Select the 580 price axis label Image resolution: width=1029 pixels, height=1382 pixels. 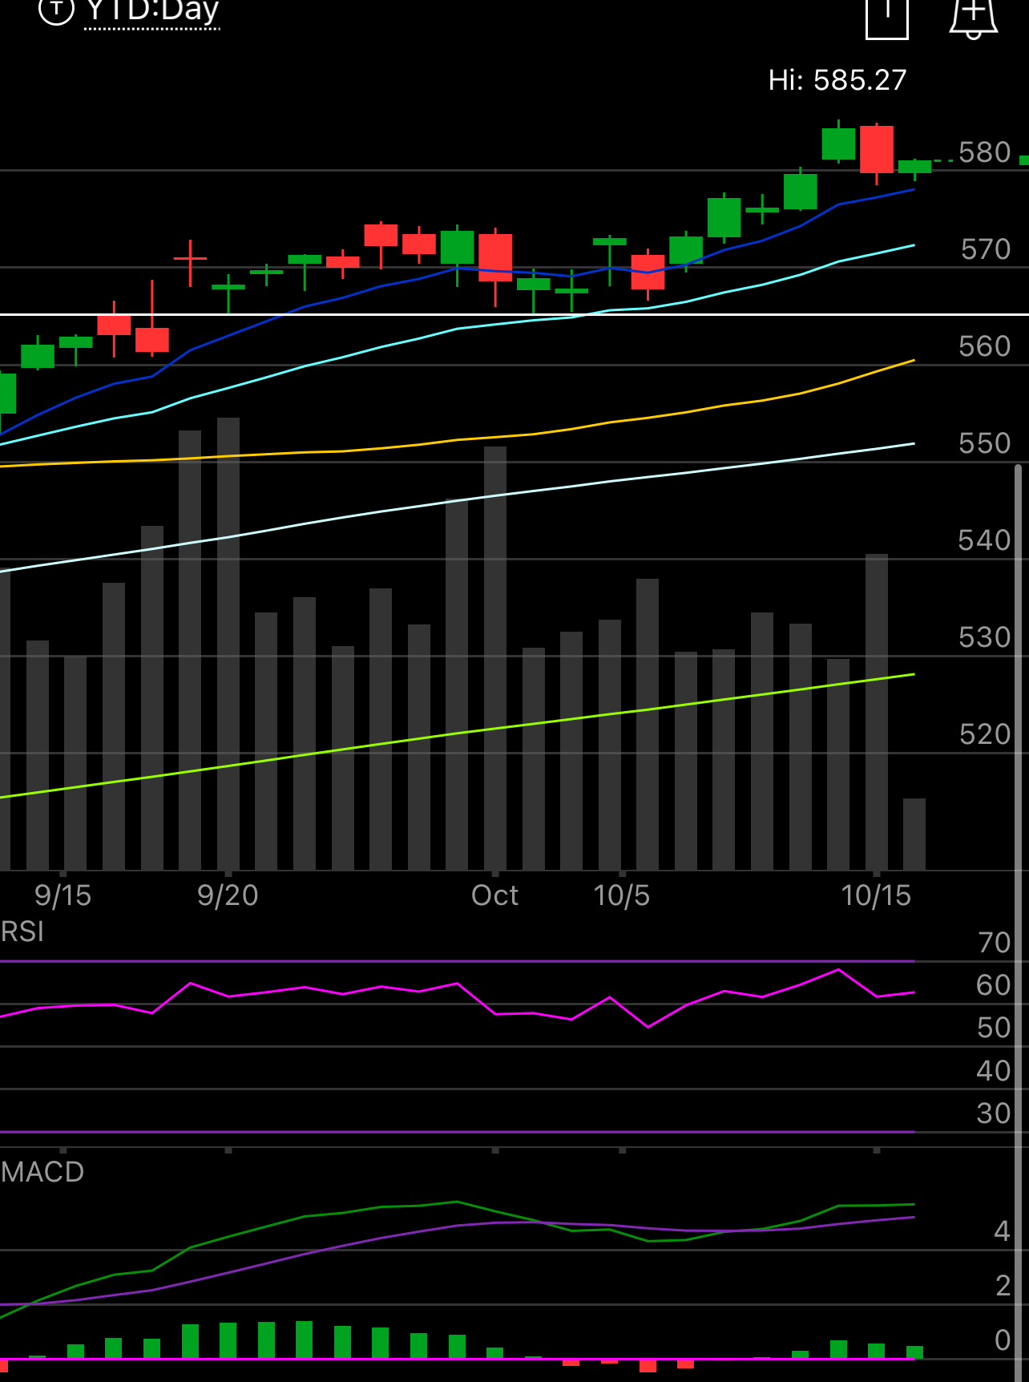pyautogui.click(x=985, y=152)
